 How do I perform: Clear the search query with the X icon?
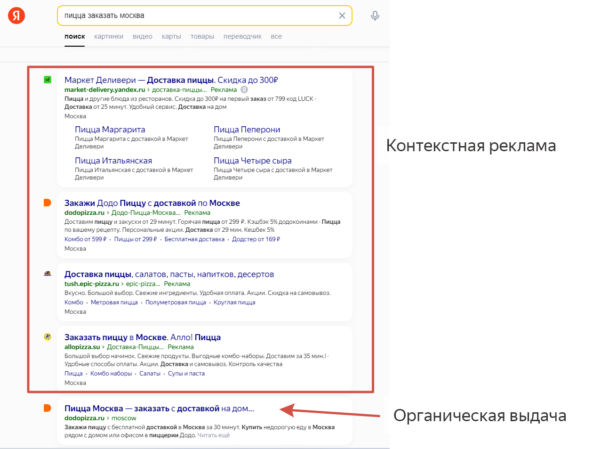pos(342,15)
